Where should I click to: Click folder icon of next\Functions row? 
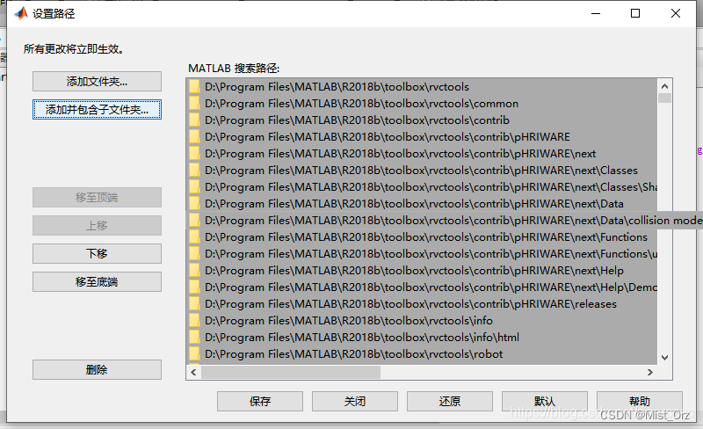tap(194, 236)
